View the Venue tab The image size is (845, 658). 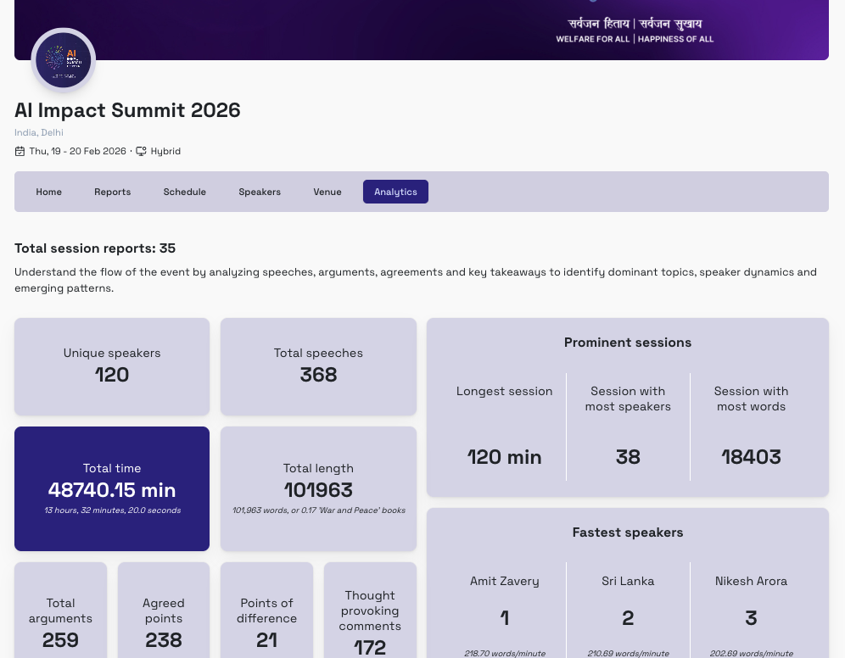click(x=327, y=192)
